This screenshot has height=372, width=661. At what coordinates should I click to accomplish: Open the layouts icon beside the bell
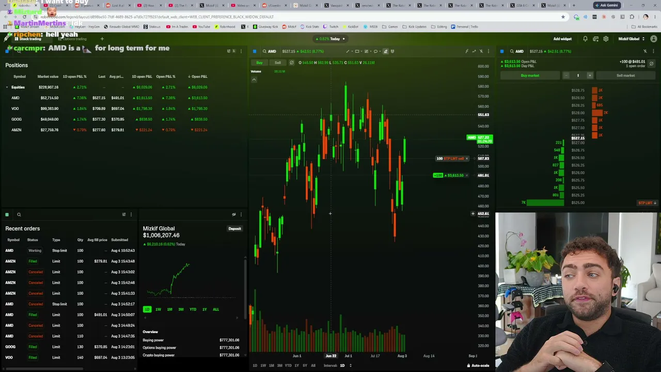(x=595, y=39)
